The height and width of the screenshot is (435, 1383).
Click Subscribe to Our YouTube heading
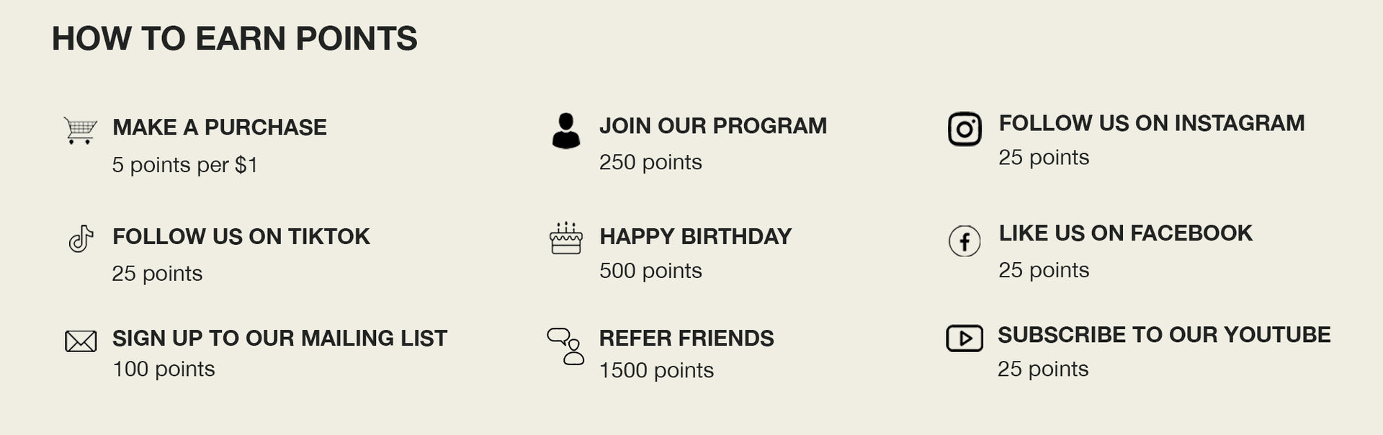1164,335
